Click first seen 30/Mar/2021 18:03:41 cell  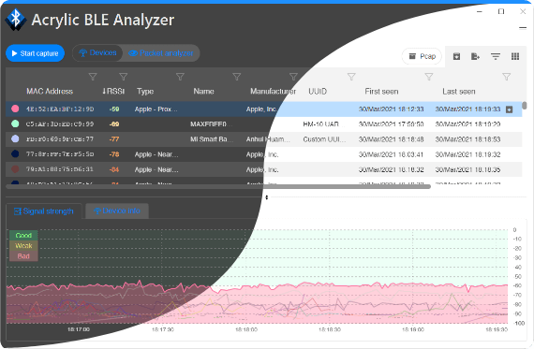click(x=391, y=154)
